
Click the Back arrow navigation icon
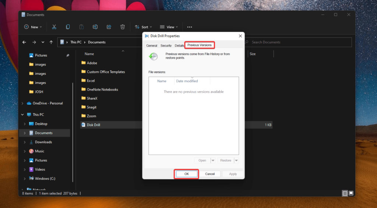24,42
